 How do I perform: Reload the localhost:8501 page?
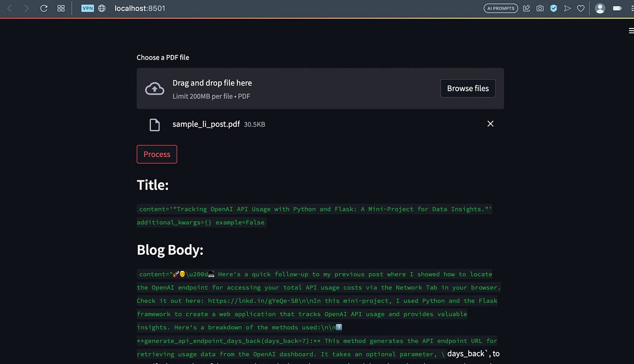point(44,8)
